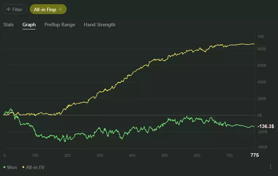The height and width of the screenshot is (176, 278).
Task: Remove the All-in Flop filter with its X
Action: tap(60, 9)
